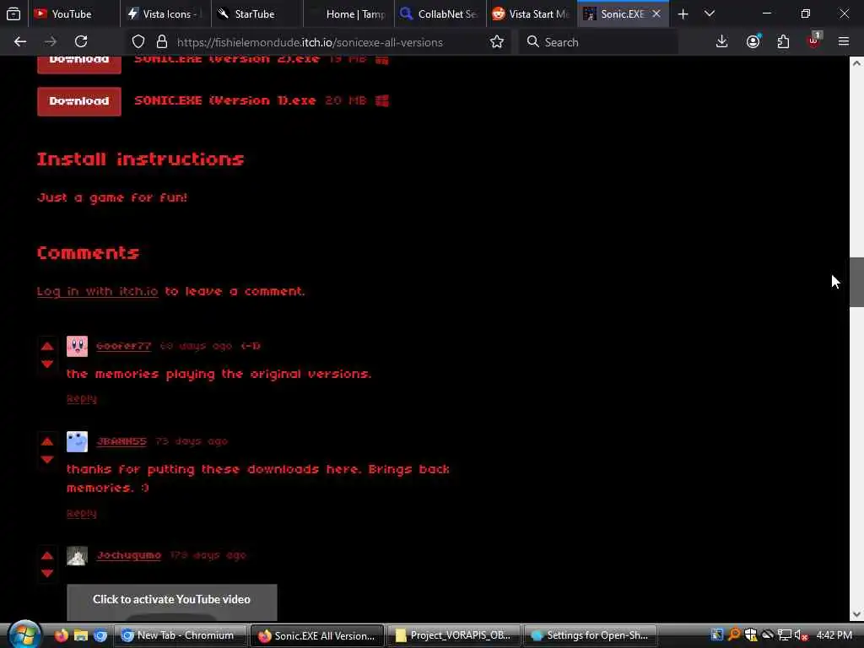Click the Install instructions heading
The image size is (864, 648).
pos(141,159)
